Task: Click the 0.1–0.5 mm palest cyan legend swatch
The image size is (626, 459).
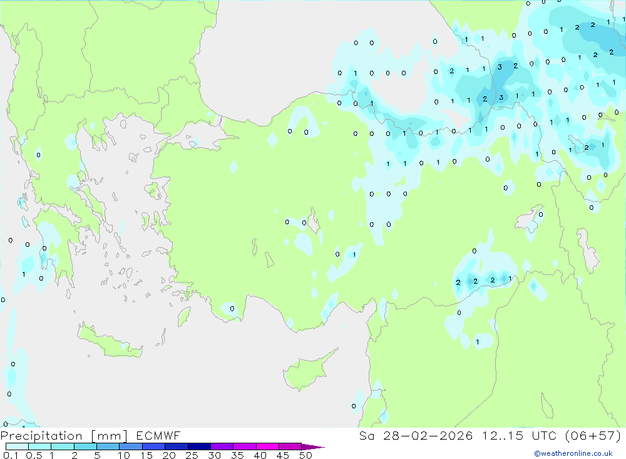Action: coord(17,446)
